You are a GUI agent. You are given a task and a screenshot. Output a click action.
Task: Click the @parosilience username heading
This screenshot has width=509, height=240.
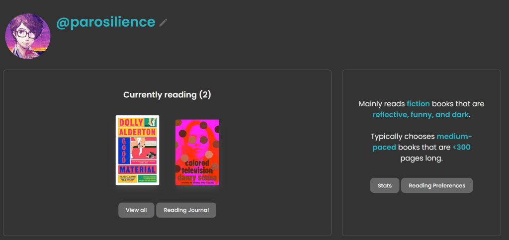click(105, 22)
